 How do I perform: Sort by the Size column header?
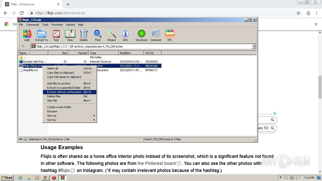pyautogui.click(x=58, y=53)
